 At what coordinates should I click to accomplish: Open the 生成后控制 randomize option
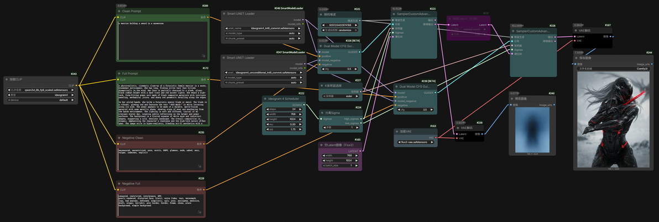click(340, 30)
